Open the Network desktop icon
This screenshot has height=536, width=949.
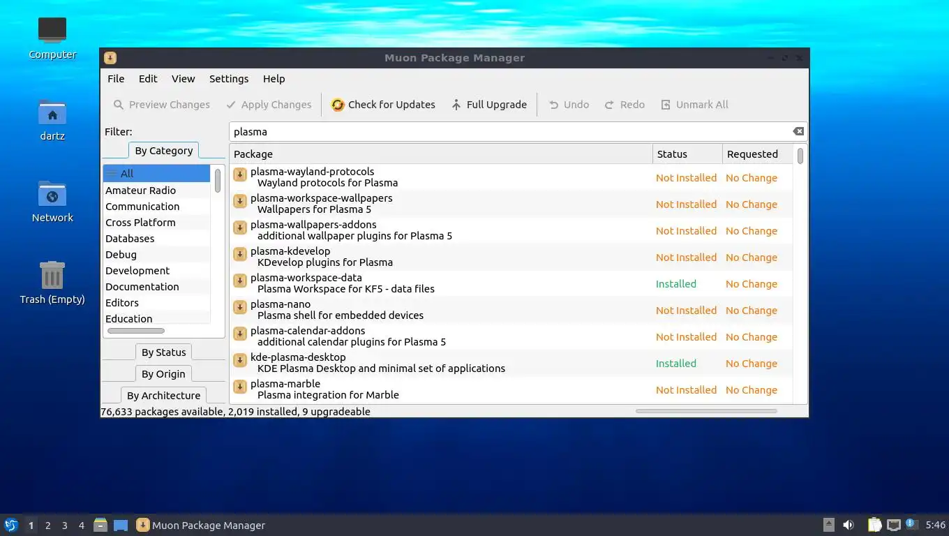[52, 201]
